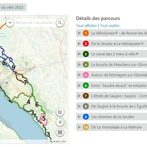The height and width of the screenshot is (147, 147).
Task: Click the map search magnifier icon
Action: [60, 23]
